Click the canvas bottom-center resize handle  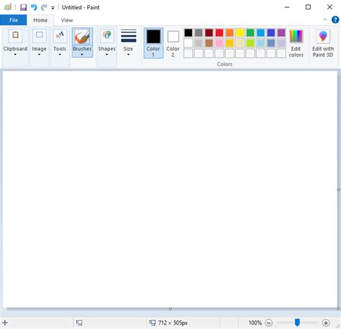coord(170,309)
